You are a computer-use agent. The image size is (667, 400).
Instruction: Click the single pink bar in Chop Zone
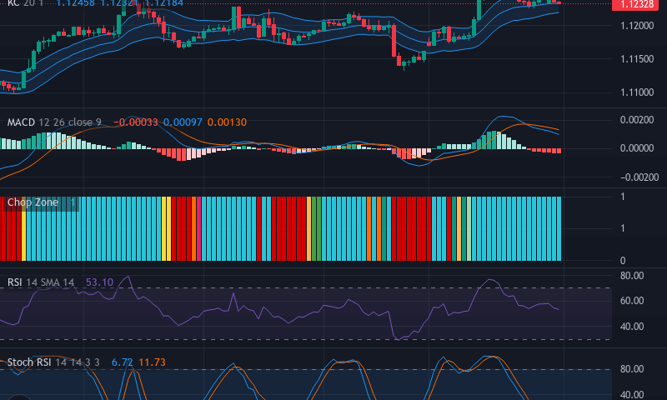tap(198, 228)
